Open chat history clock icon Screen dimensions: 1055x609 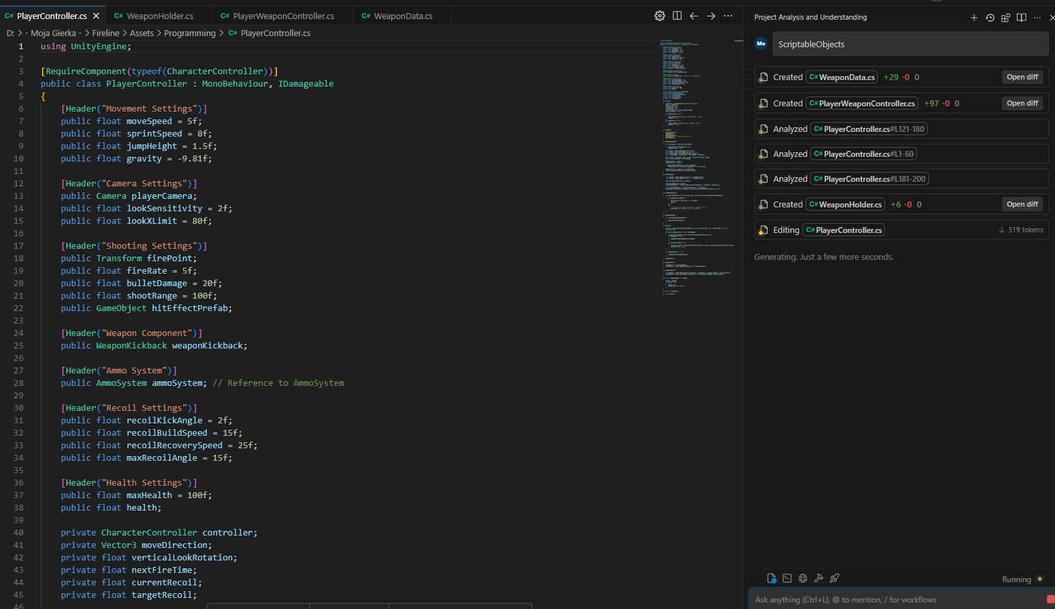pyautogui.click(x=990, y=18)
